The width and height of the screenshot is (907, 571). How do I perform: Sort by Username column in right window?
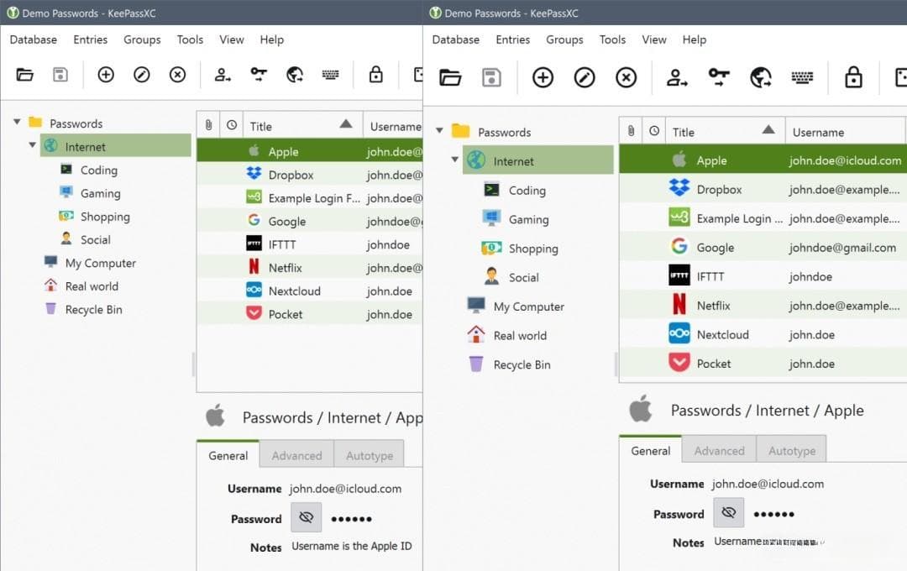pyautogui.click(x=845, y=131)
